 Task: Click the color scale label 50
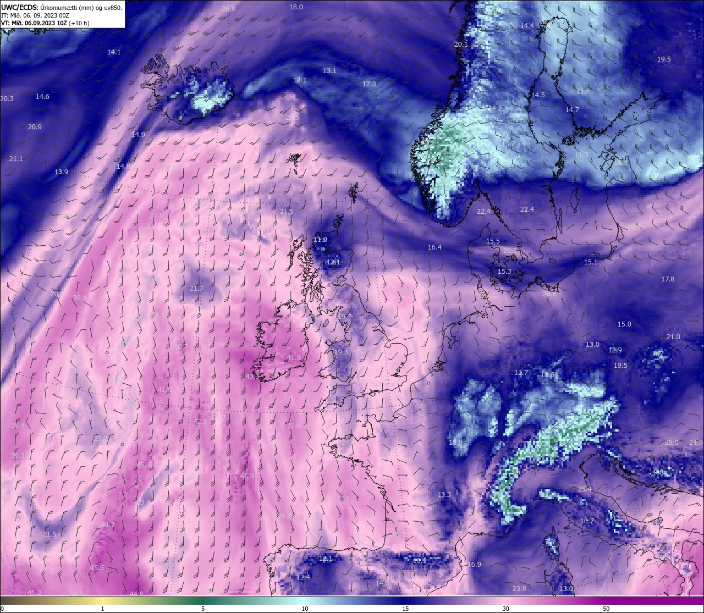pyautogui.click(x=606, y=609)
